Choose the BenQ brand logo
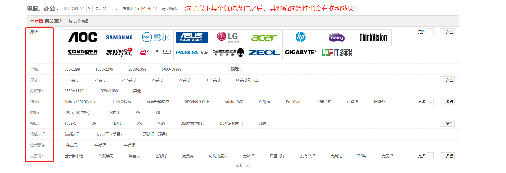The width and height of the screenshot is (506, 173). pyautogui.click(x=337, y=37)
